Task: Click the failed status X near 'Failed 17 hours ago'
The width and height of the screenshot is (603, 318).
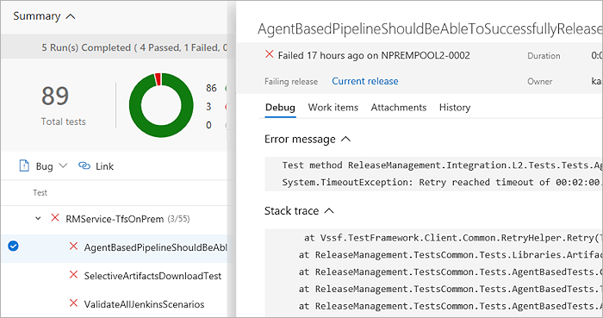Action: [x=269, y=54]
